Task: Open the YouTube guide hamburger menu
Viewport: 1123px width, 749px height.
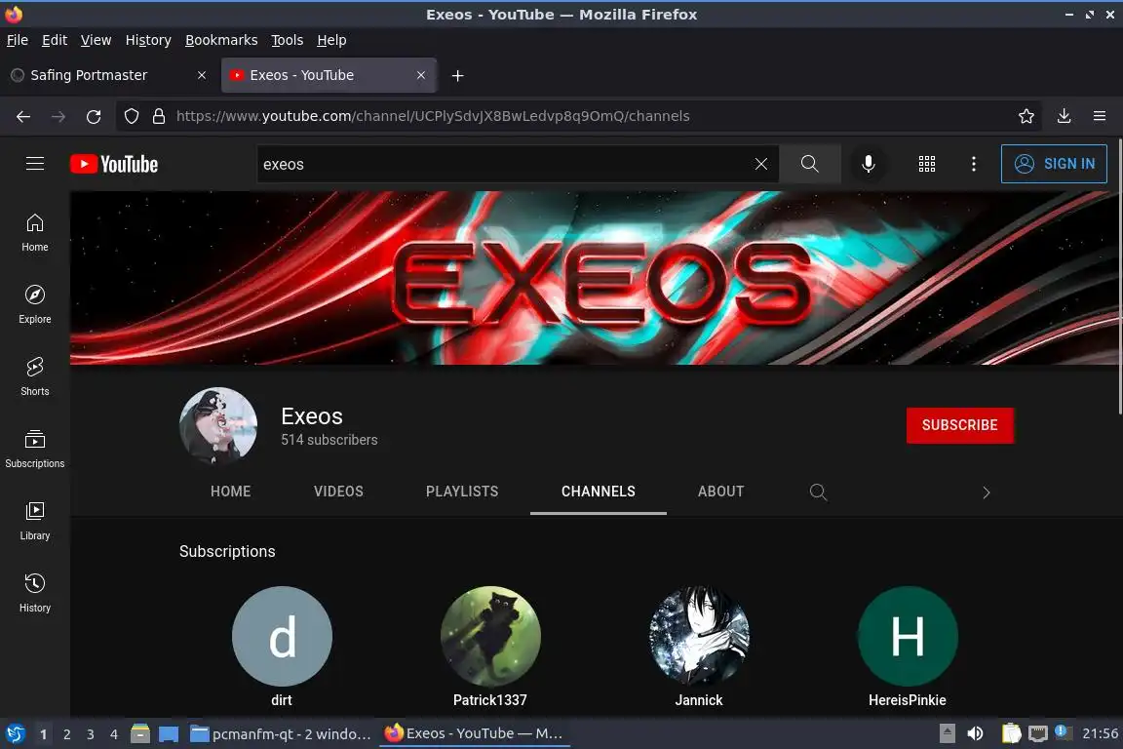Action: coord(35,164)
